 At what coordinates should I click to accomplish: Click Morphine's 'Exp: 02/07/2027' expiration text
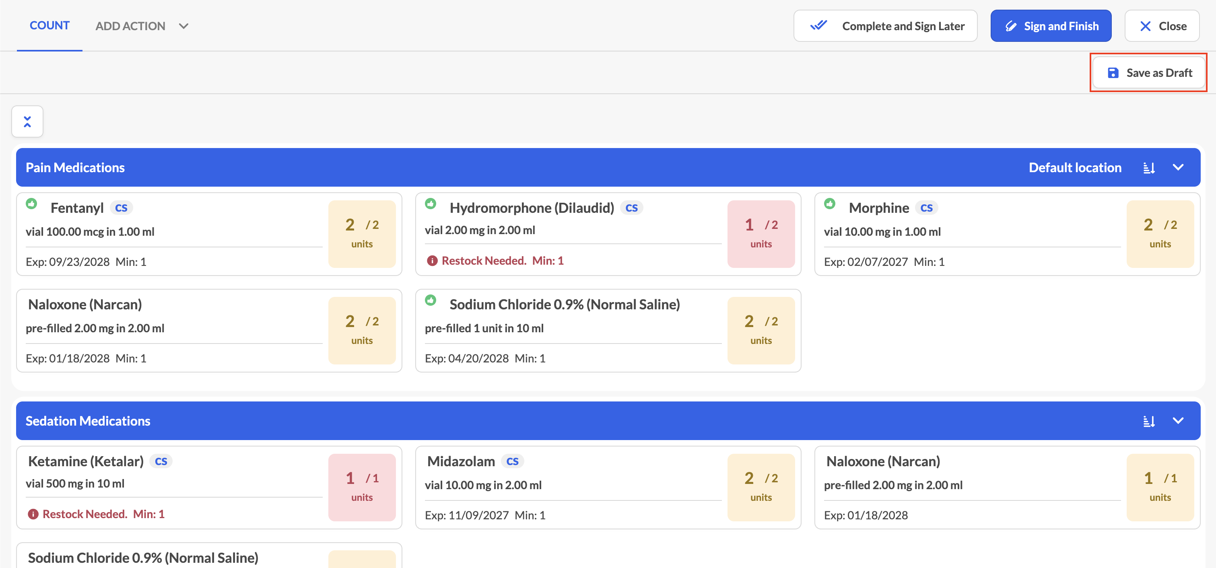point(866,262)
